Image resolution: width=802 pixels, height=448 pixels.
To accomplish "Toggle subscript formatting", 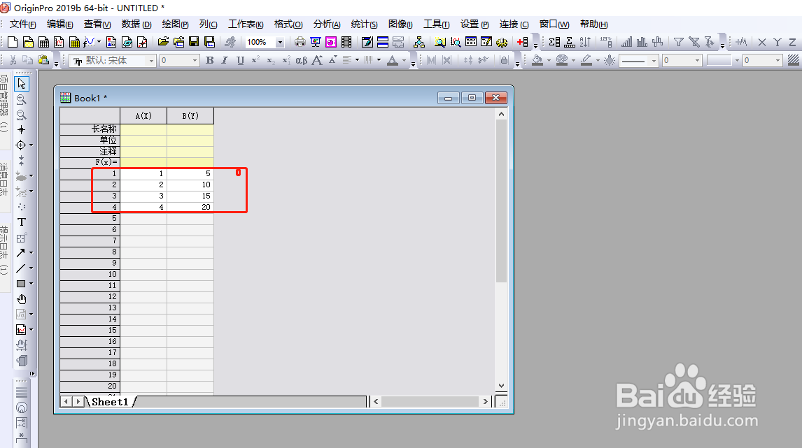I will 271,60.
